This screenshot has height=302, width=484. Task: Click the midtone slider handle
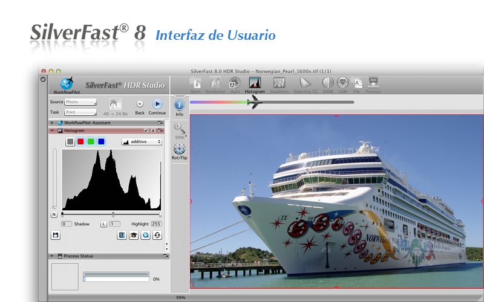tap(113, 214)
